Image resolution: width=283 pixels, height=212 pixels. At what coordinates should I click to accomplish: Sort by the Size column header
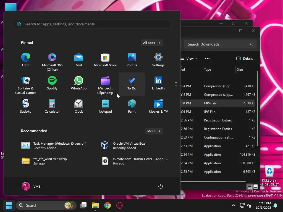coord(246,70)
